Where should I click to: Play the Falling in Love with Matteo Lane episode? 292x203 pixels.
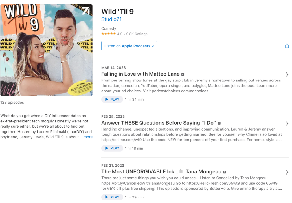click(112, 99)
